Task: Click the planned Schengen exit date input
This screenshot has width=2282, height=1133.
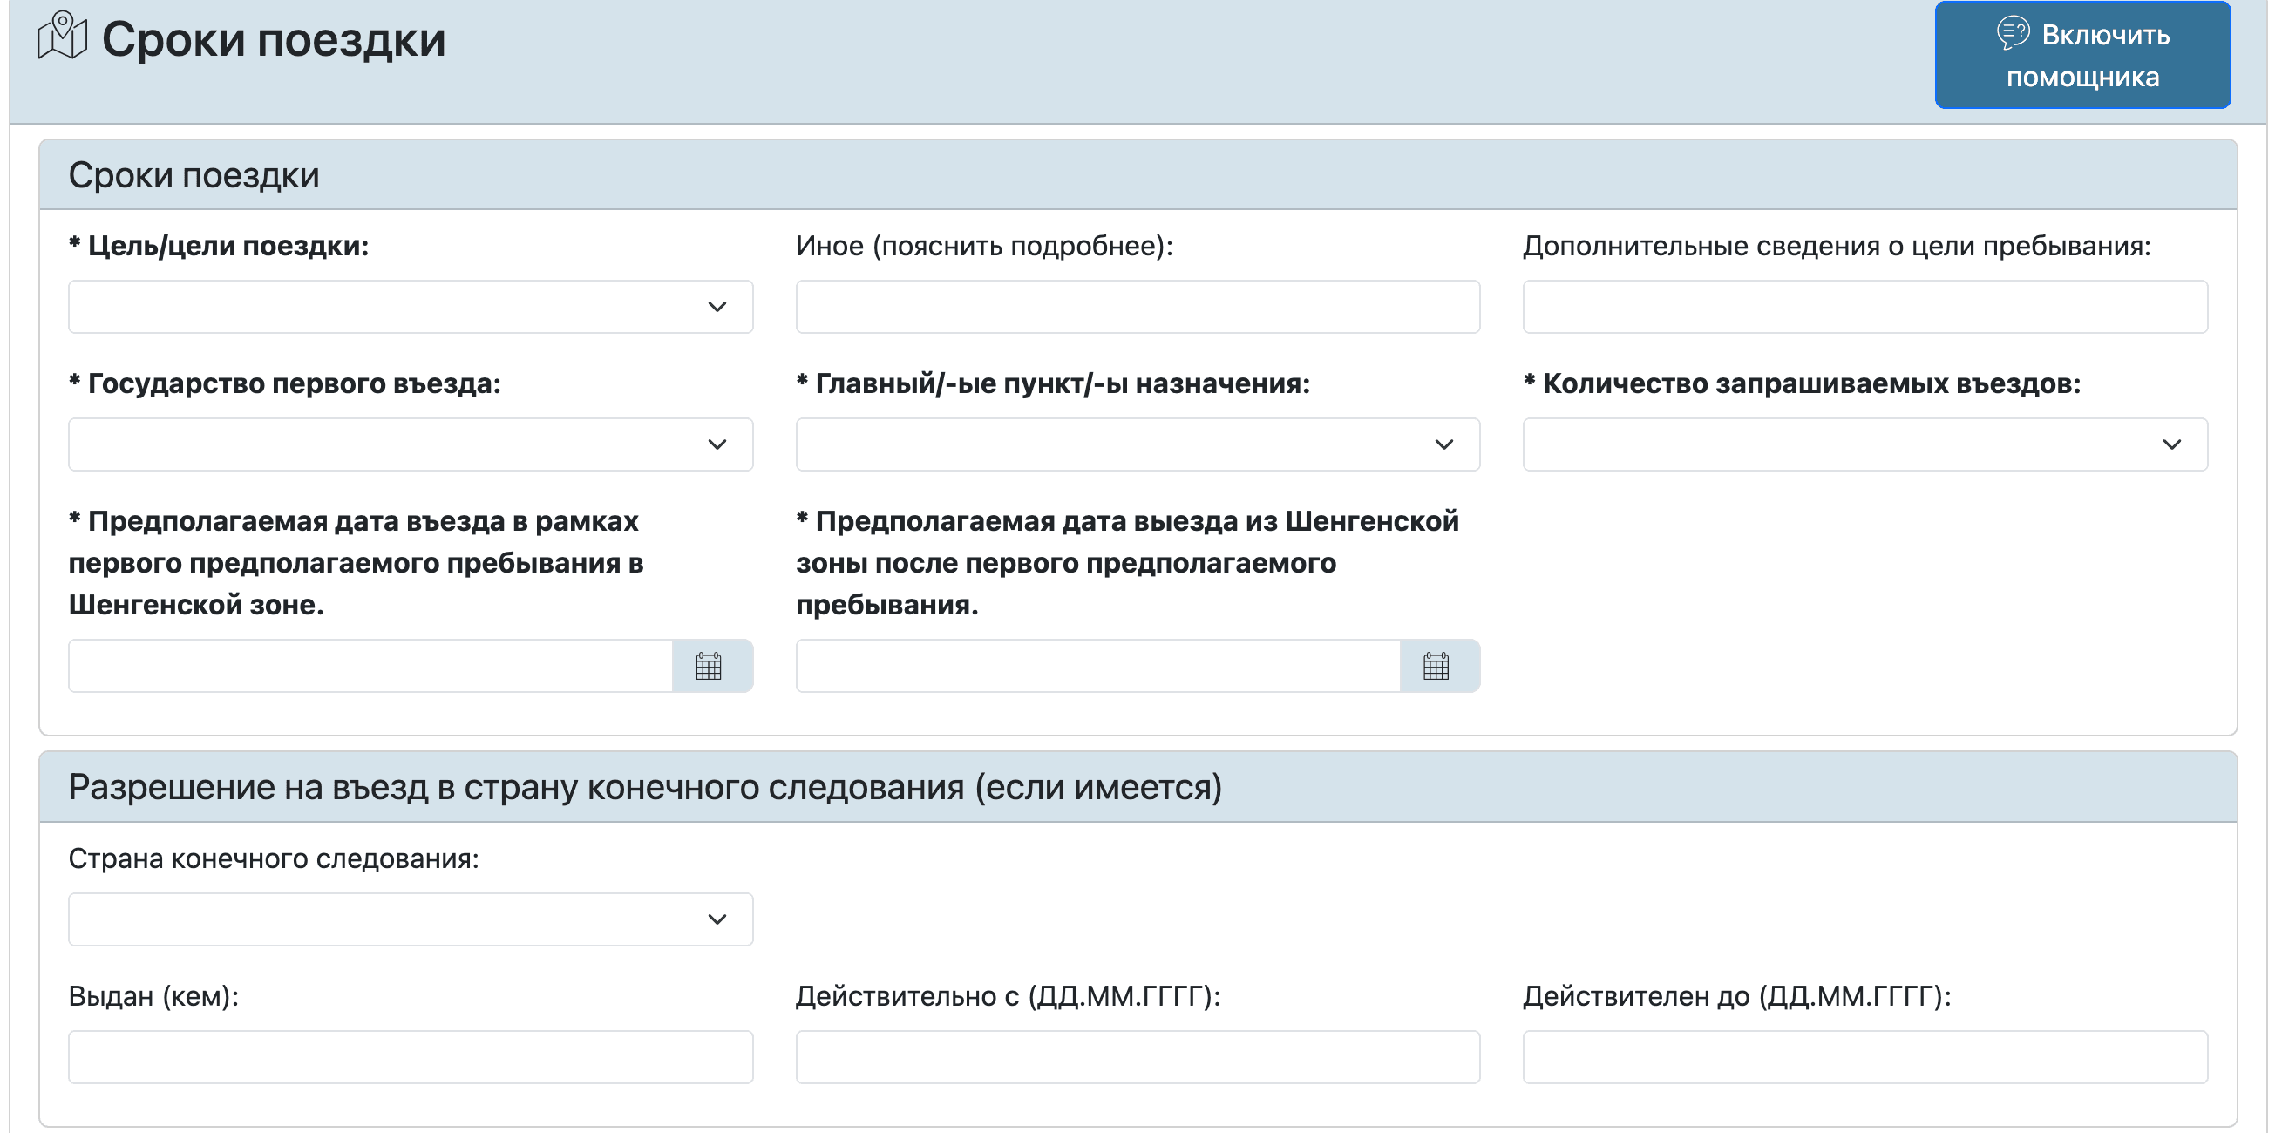Action: [x=1097, y=665]
